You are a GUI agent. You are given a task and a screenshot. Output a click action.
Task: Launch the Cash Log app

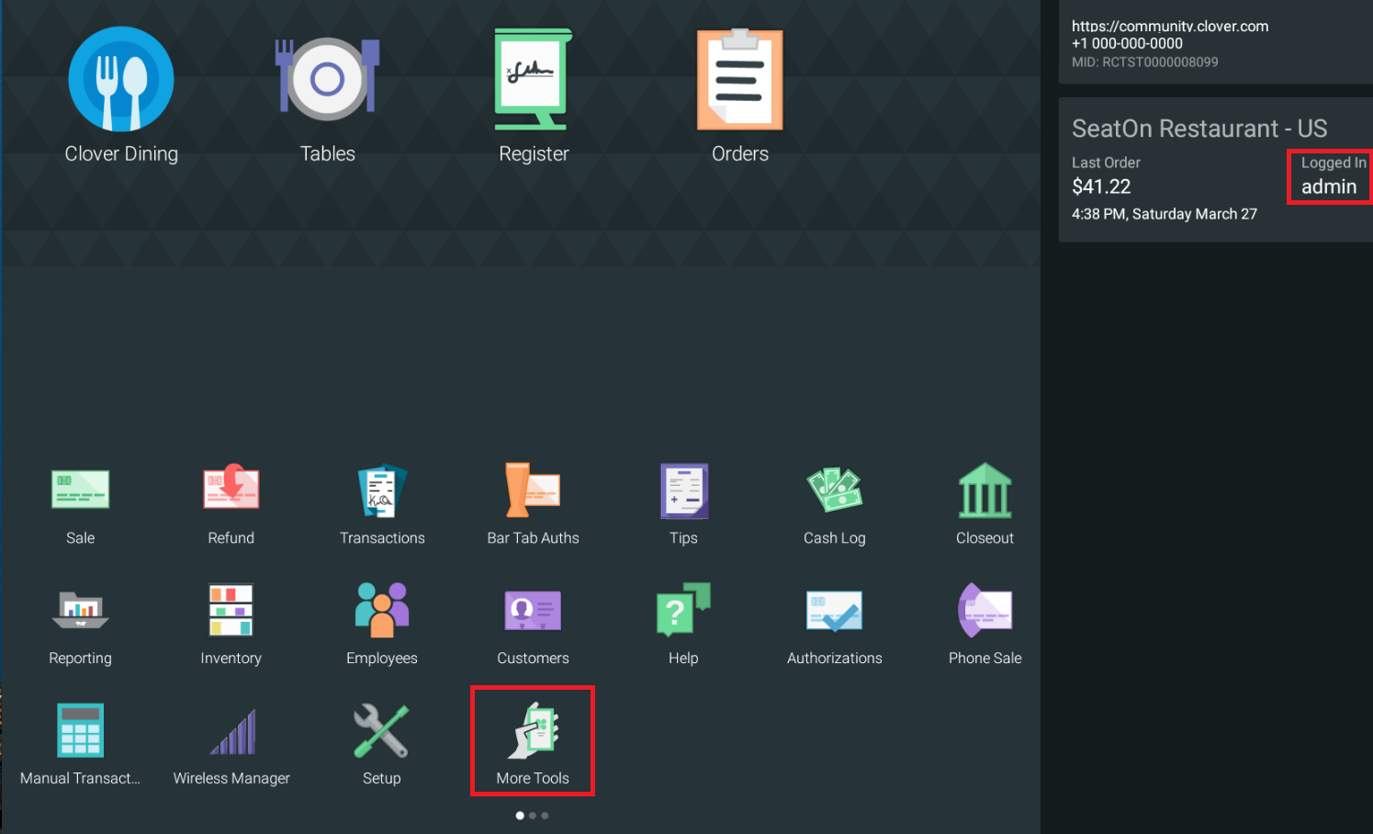pos(834,490)
